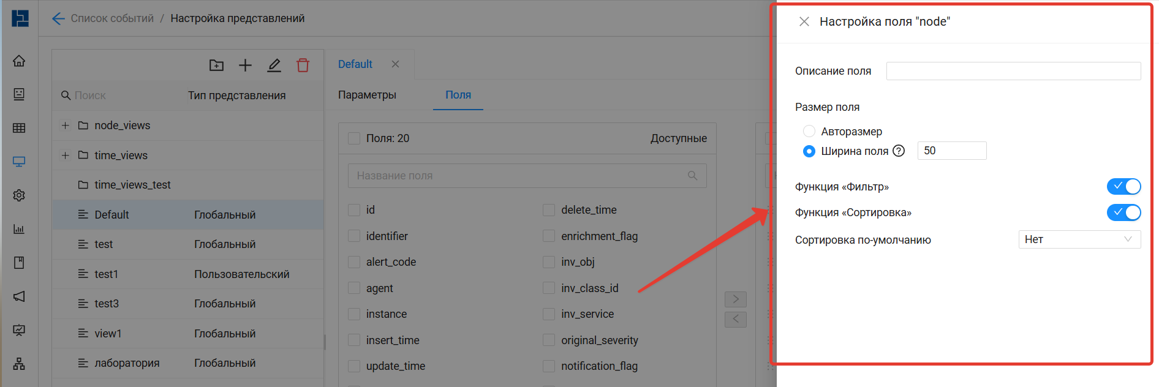Open Сортировка по-умолчанию dropdown
1159x387 pixels.
click(x=1079, y=239)
